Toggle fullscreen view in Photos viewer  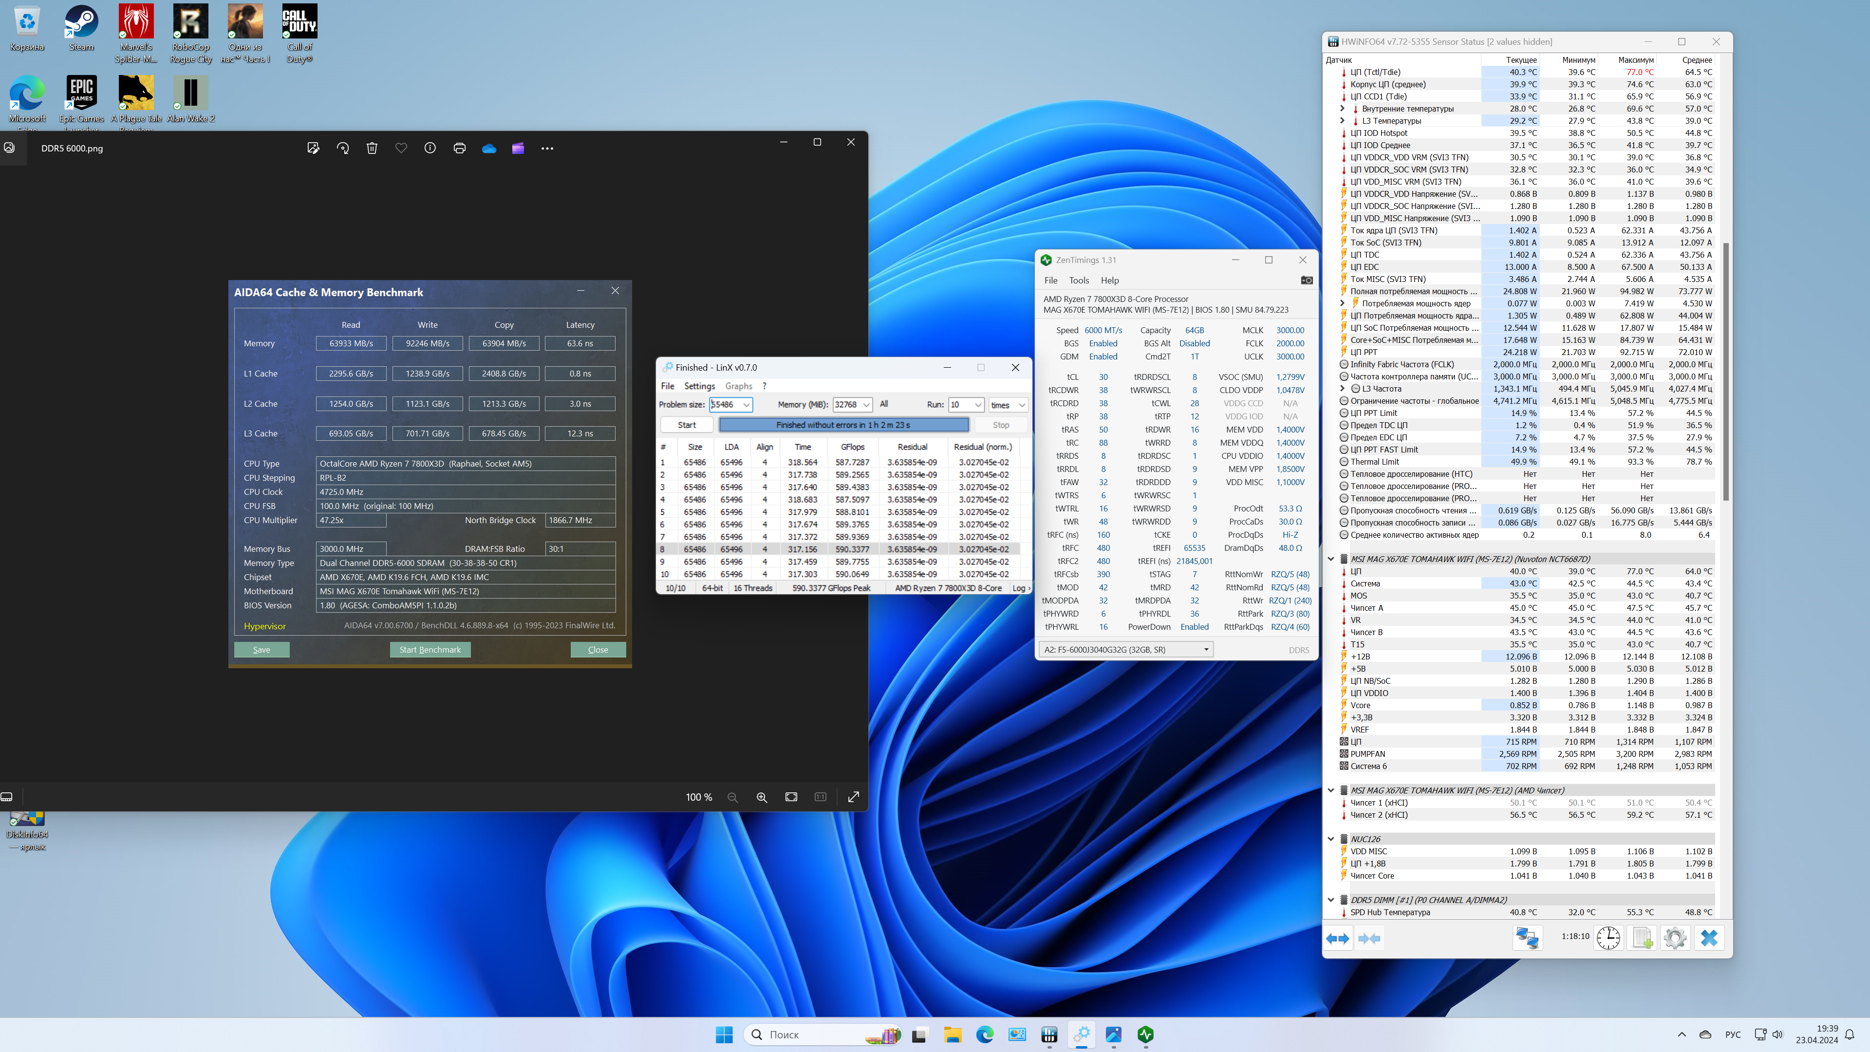[854, 797]
